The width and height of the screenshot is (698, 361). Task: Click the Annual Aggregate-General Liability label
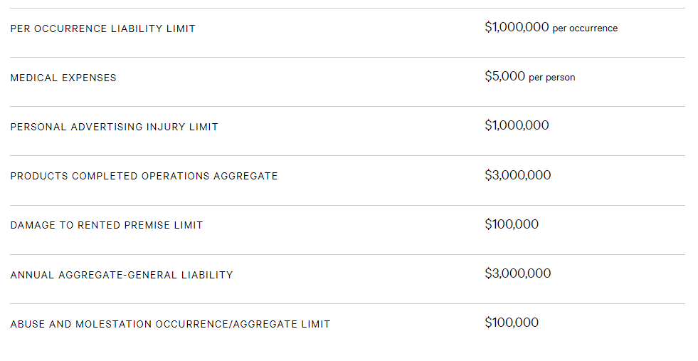click(x=122, y=275)
